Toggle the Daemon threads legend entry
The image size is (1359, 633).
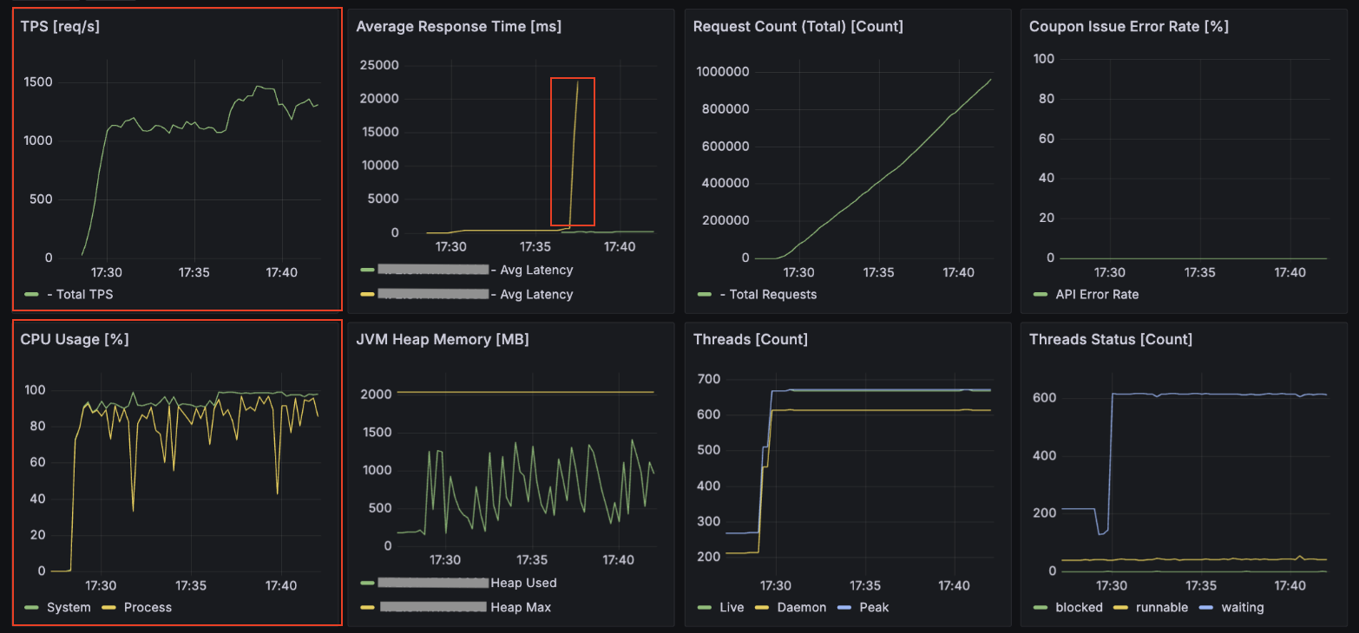[802, 607]
